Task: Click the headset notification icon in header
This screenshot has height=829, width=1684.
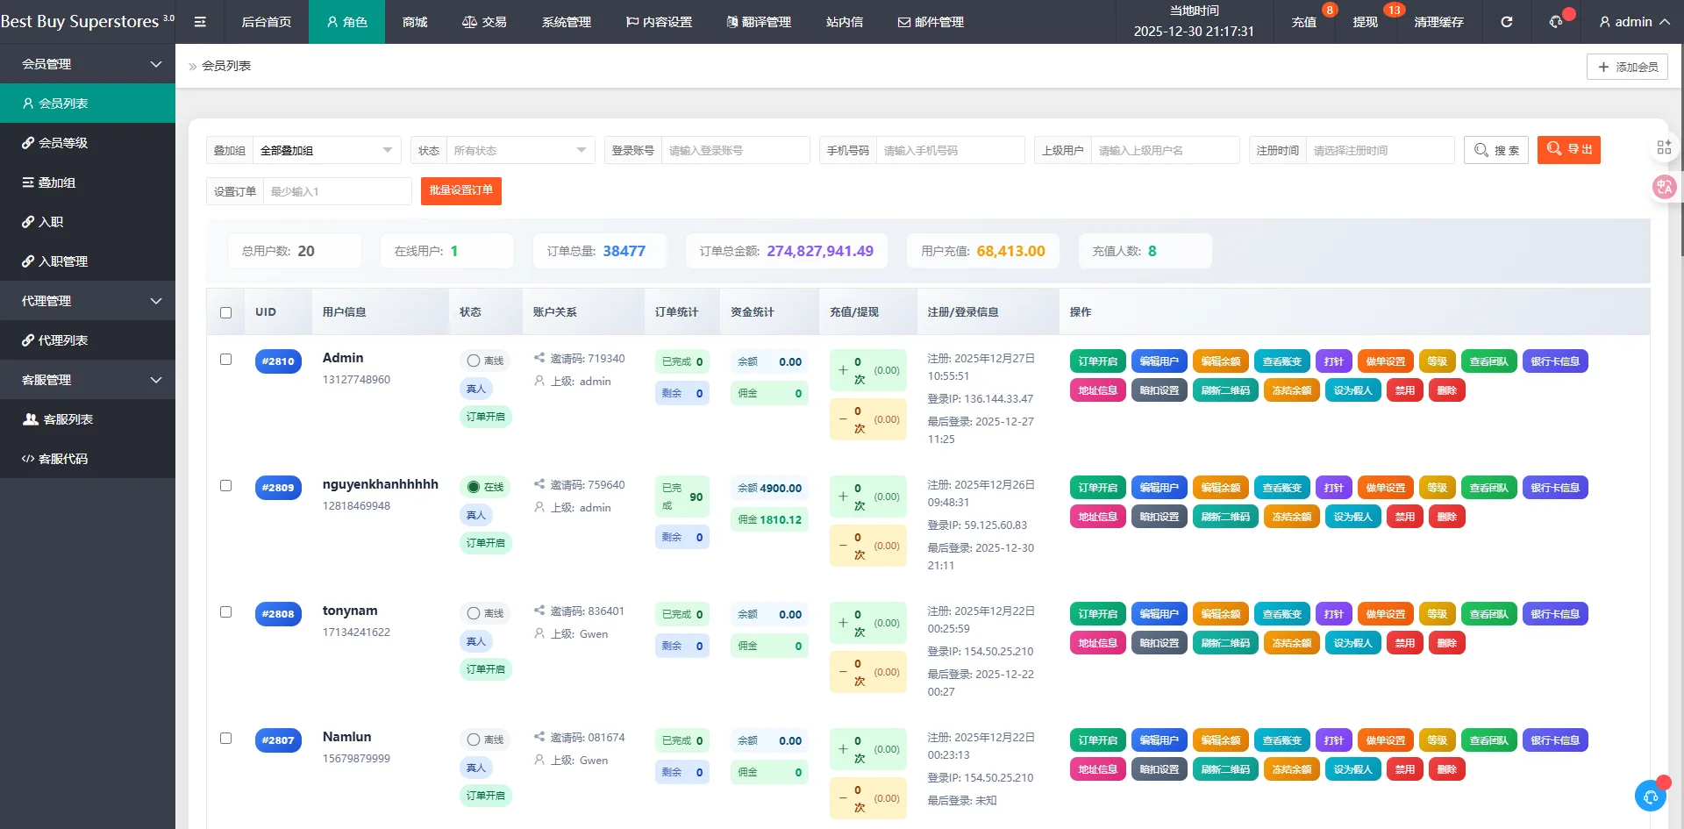Action: pyautogui.click(x=1557, y=22)
